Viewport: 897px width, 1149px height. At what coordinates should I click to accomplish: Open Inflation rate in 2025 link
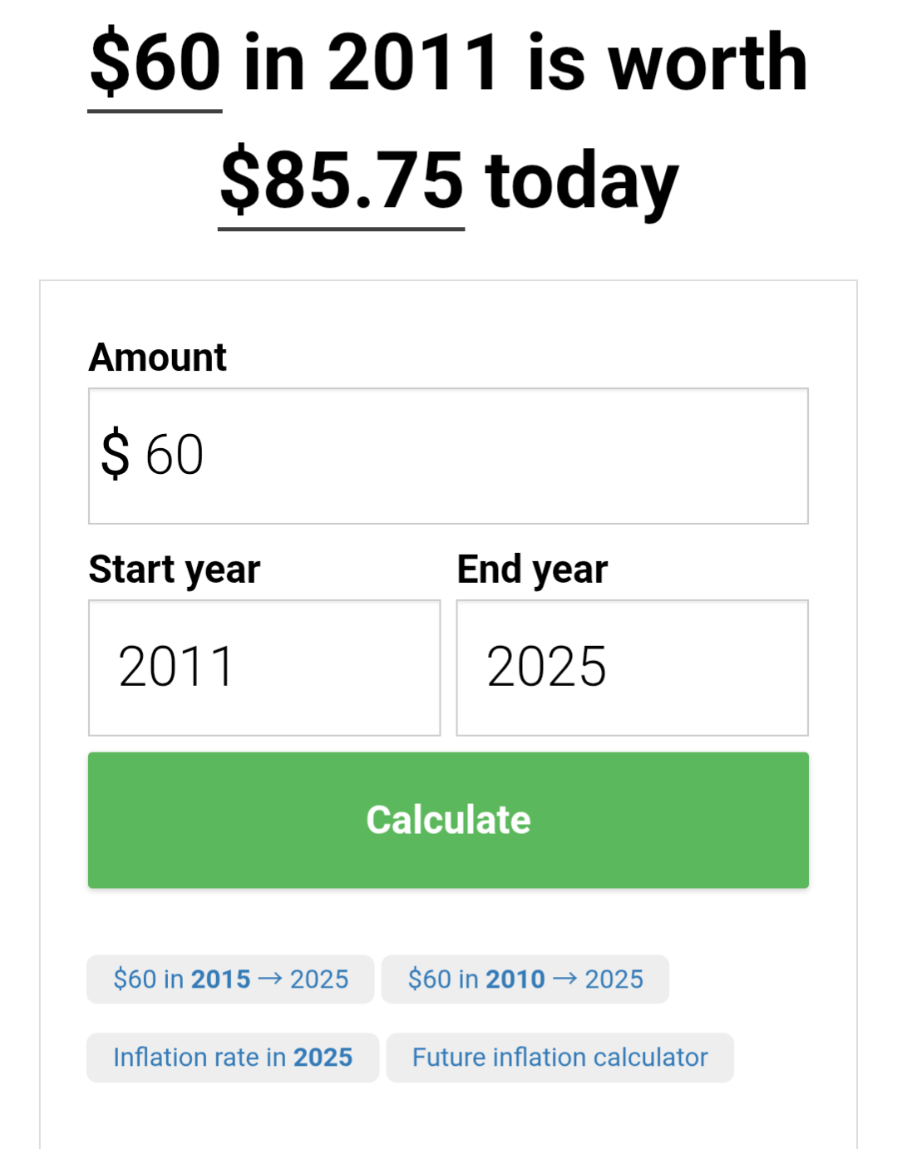(232, 1058)
